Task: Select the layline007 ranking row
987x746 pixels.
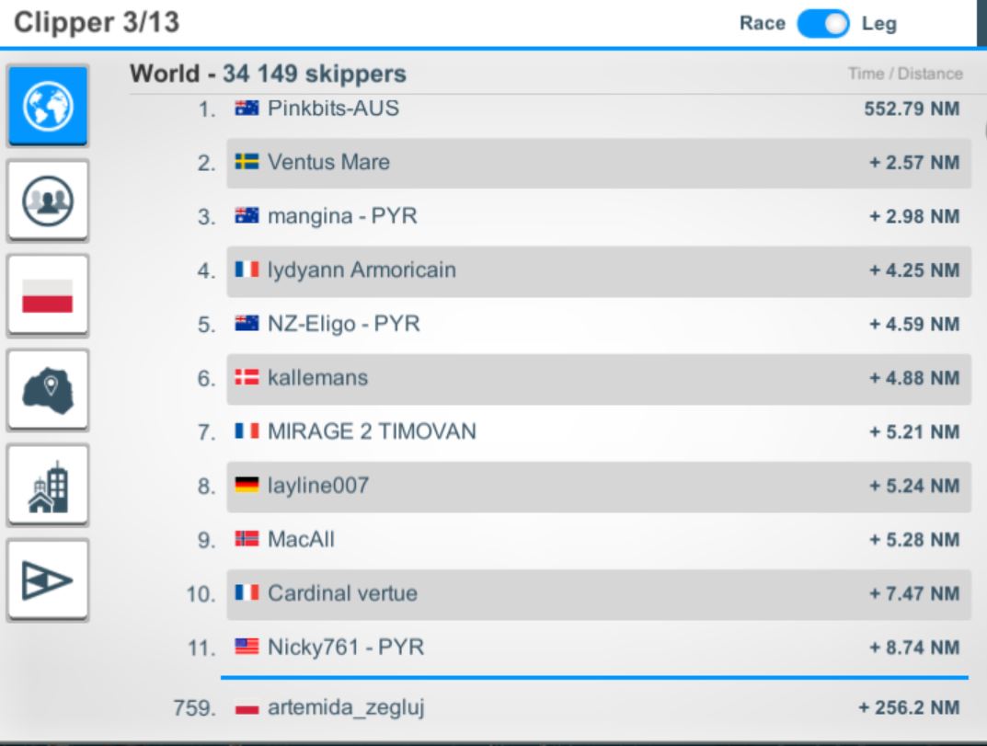Action: click(599, 486)
